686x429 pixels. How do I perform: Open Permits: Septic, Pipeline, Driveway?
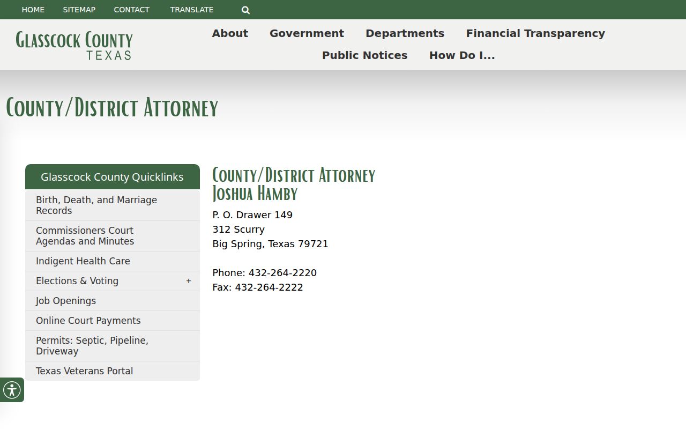113,346
